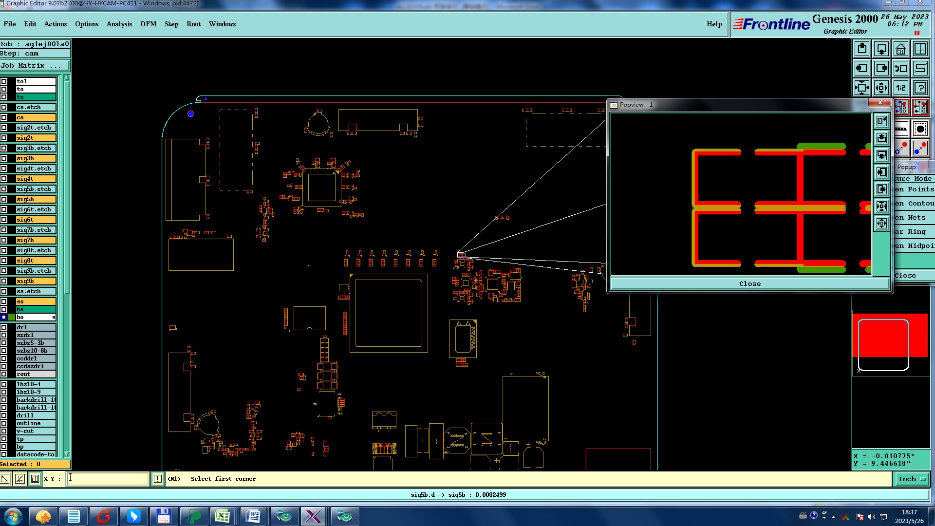935x526 pixels.
Task: Toggle checkbox for drl layer
Action: (x=4, y=327)
